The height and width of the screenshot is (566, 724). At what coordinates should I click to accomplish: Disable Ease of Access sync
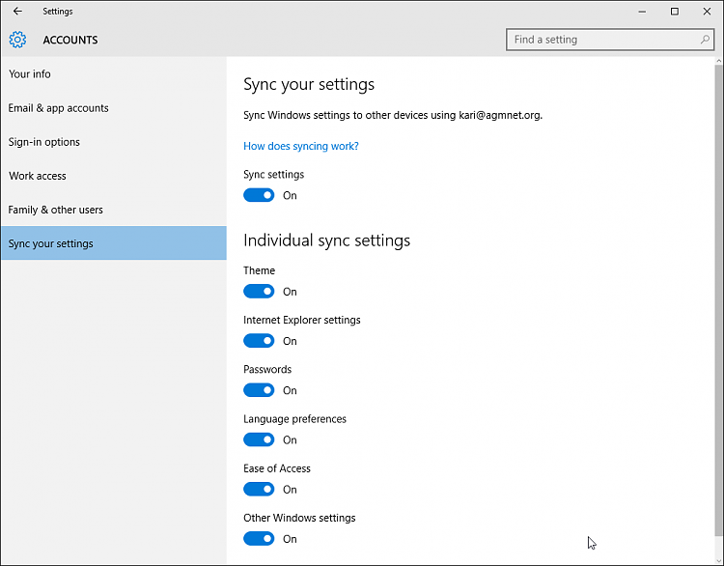pyautogui.click(x=259, y=490)
